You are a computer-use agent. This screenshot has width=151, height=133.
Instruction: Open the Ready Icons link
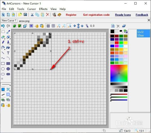[x=123, y=15]
